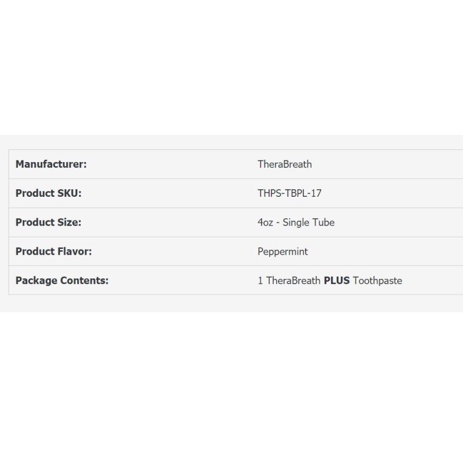Click the word Size in the label

(69, 222)
